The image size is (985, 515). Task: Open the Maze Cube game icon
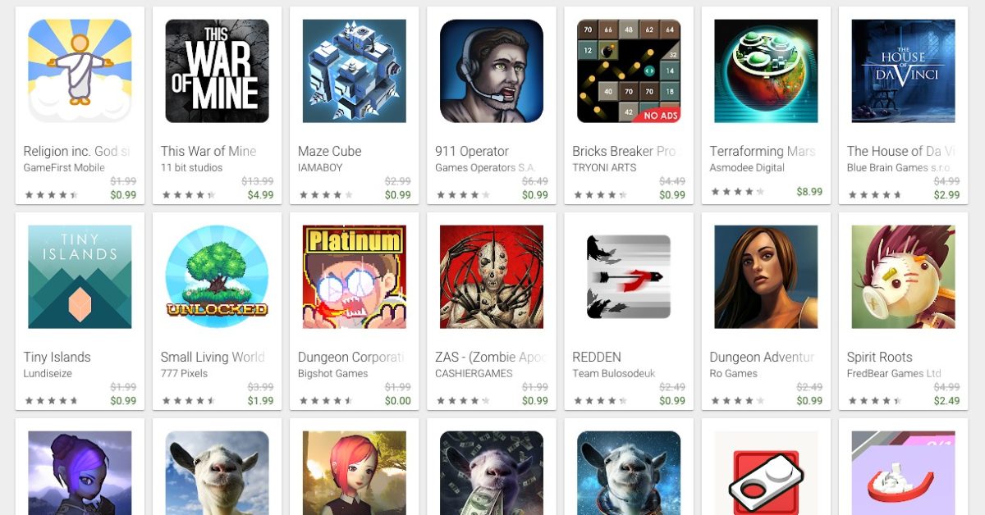tap(354, 71)
